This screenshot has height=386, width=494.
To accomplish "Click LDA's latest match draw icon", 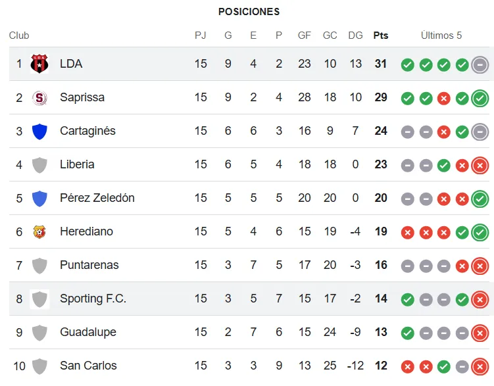I will tap(480, 64).
